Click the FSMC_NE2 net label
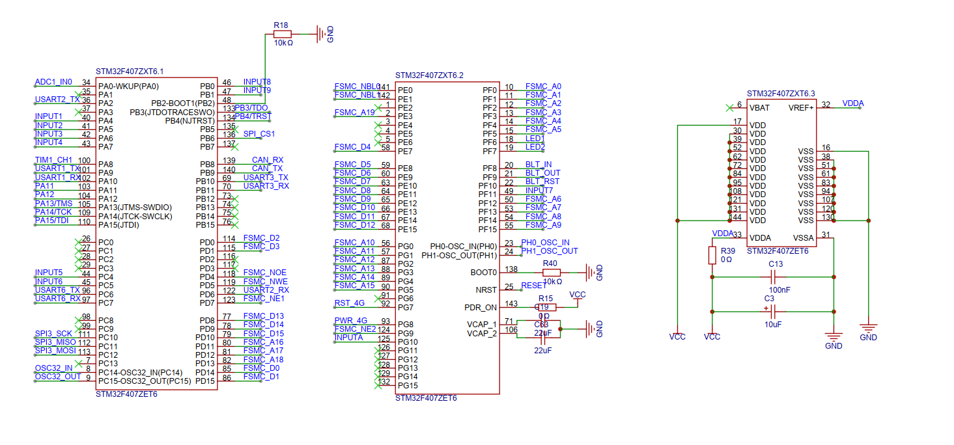This screenshot has width=954, height=445. pos(355,329)
